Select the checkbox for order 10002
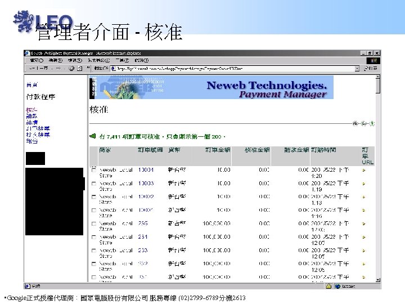 94,197
